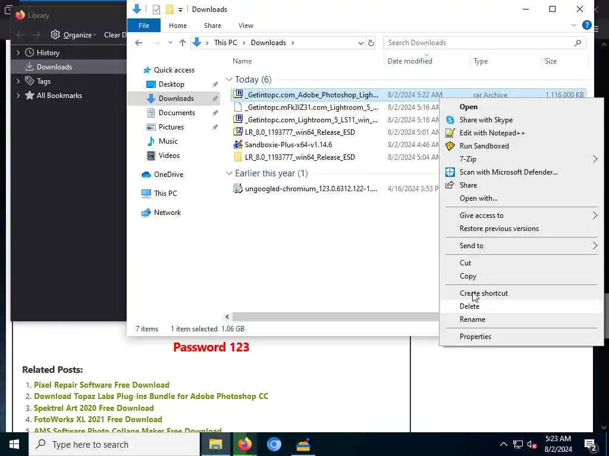
Task: Open the Pixel Repair Software Free Download link
Action: point(101,385)
